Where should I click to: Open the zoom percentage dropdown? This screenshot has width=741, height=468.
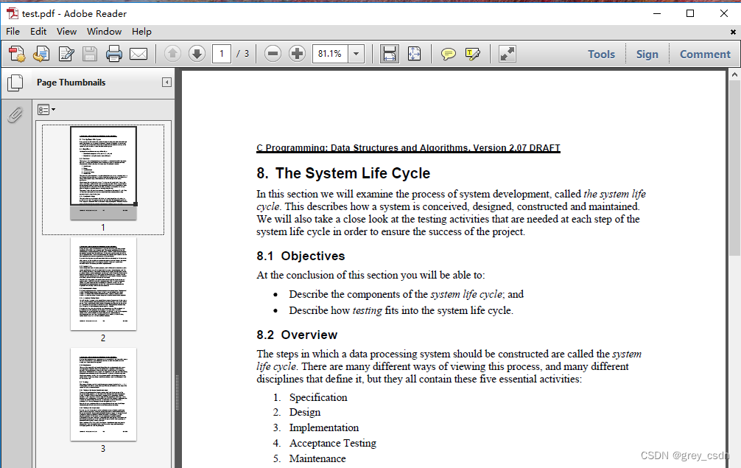coord(356,53)
